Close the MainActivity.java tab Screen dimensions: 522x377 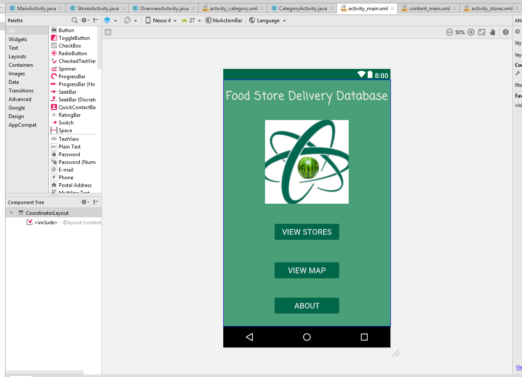click(60, 8)
